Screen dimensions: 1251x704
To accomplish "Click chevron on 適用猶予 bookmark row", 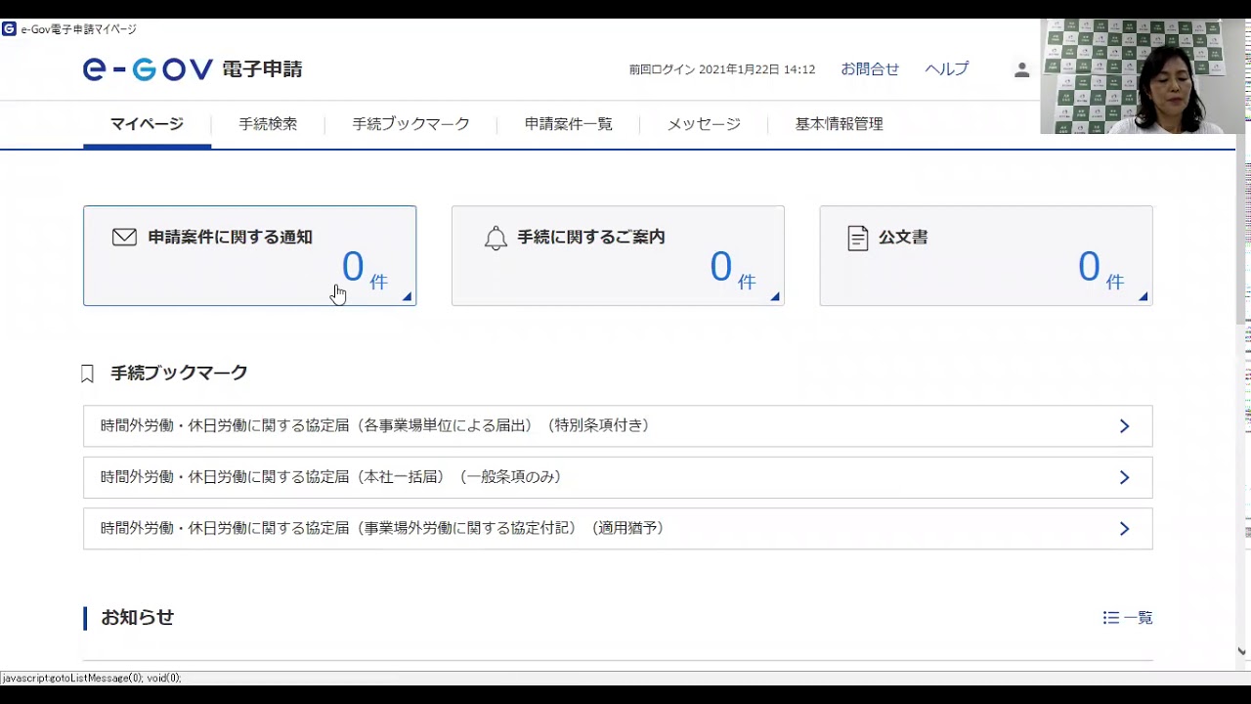I will [x=1124, y=528].
